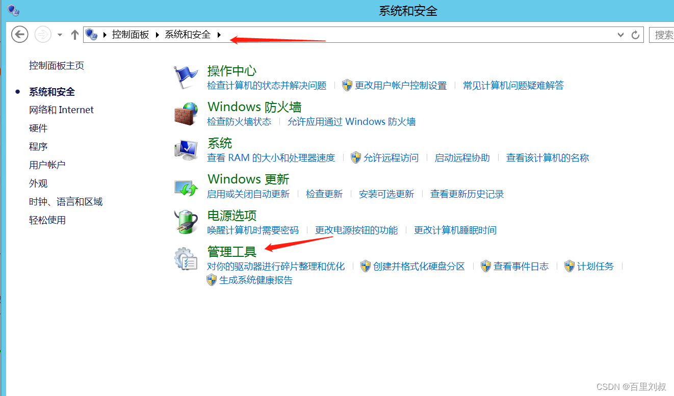Click the back arrow navigation button
674x396 pixels.
[19, 35]
